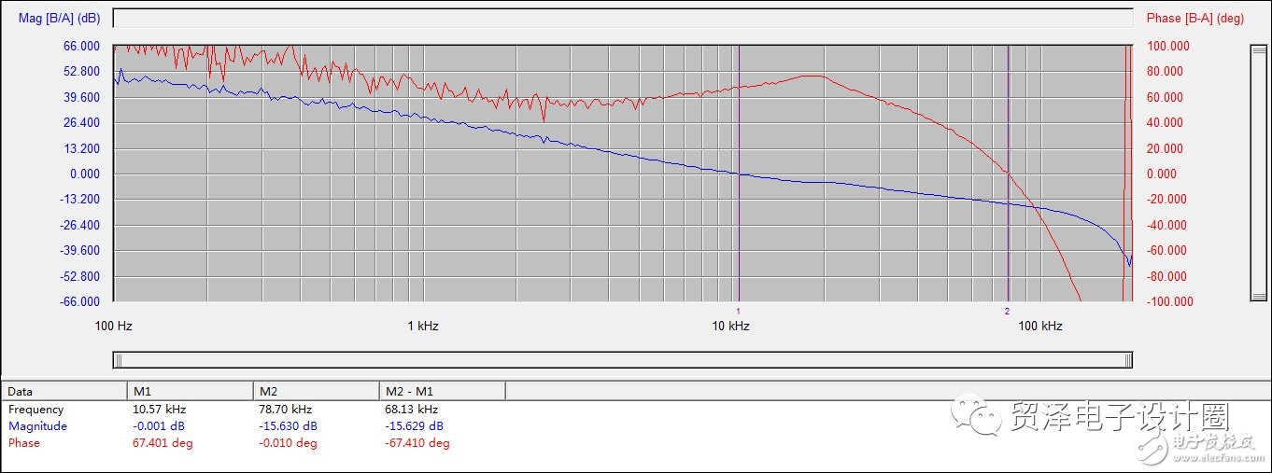Click the M1 frequency value 10.57 kHz
The height and width of the screenshot is (473, 1272).
tap(160, 410)
